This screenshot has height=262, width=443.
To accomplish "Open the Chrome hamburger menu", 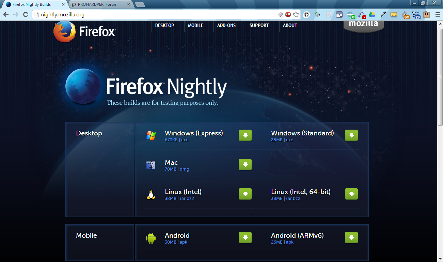I will [438, 14].
